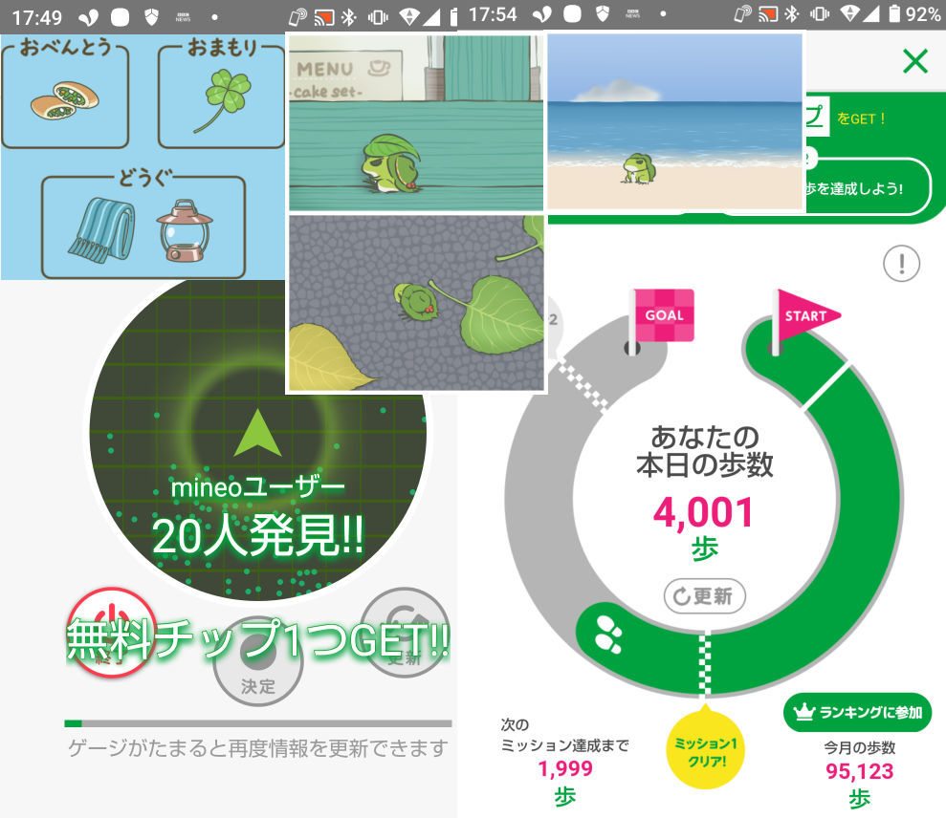
Task: Click the pink START flag
Action: 804,315
